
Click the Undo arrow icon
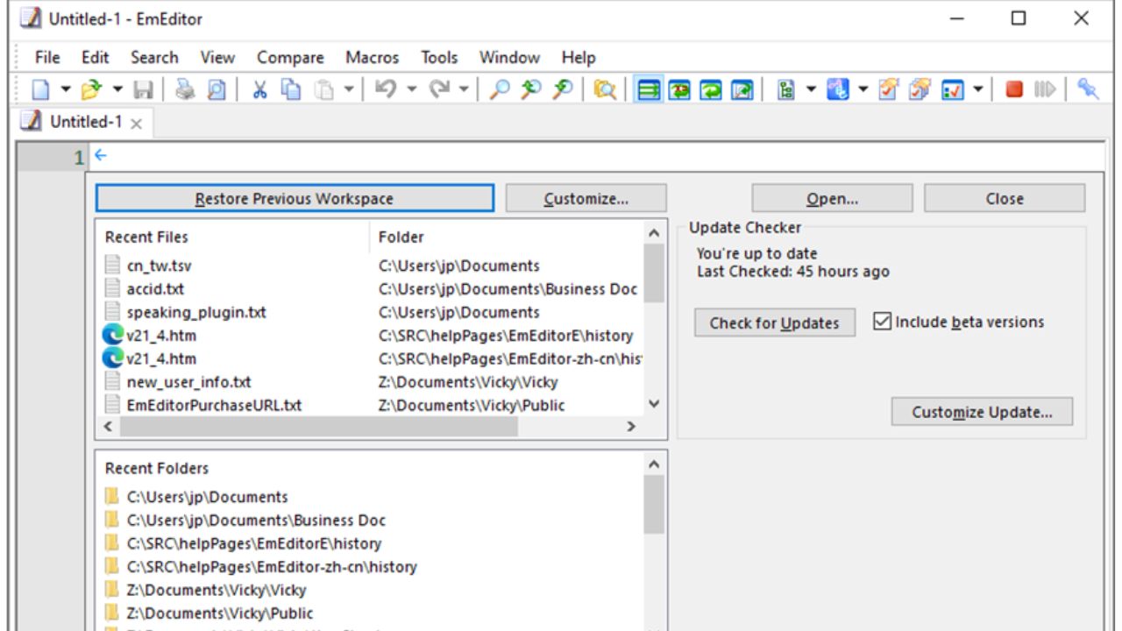click(386, 89)
